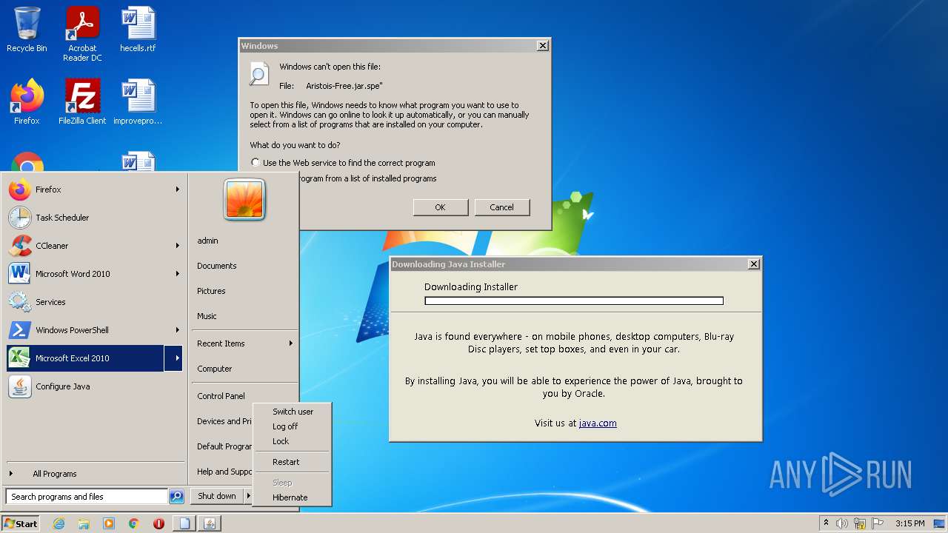Open Windows Media Player from taskbar
Screen dimensions: 948x533
pyautogui.click(x=109, y=523)
